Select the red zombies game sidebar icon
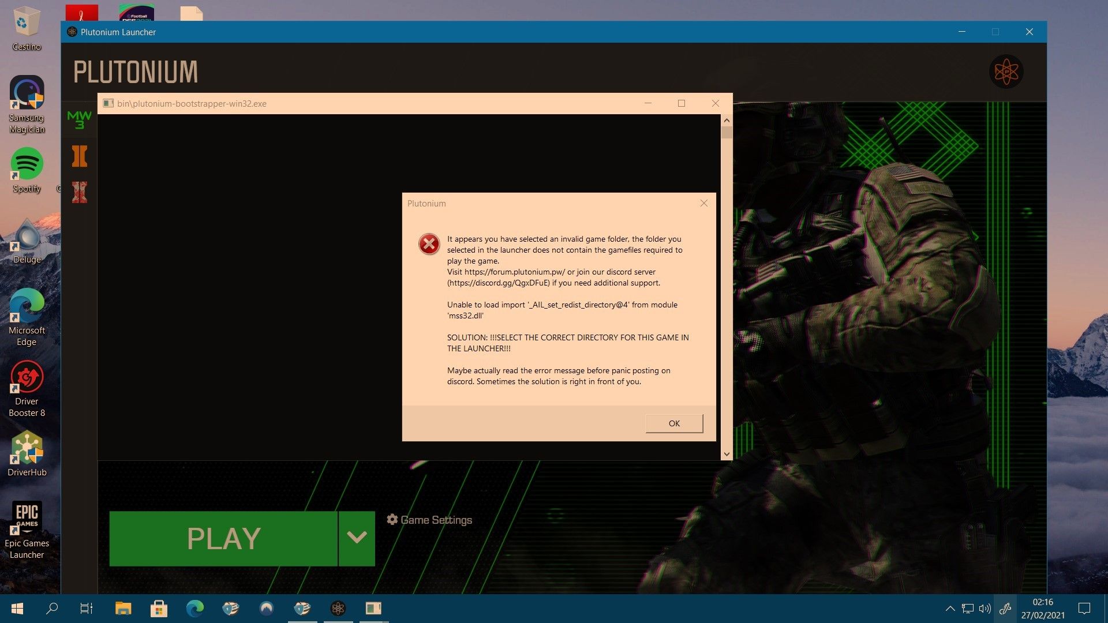Viewport: 1108px width, 623px height. coord(79,193)
